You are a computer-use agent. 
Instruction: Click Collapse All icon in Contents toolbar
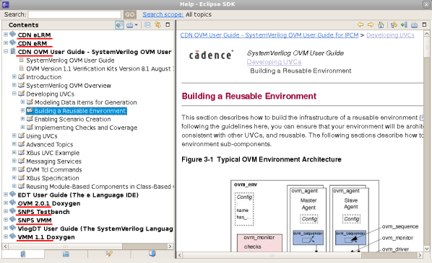point(147,25)
